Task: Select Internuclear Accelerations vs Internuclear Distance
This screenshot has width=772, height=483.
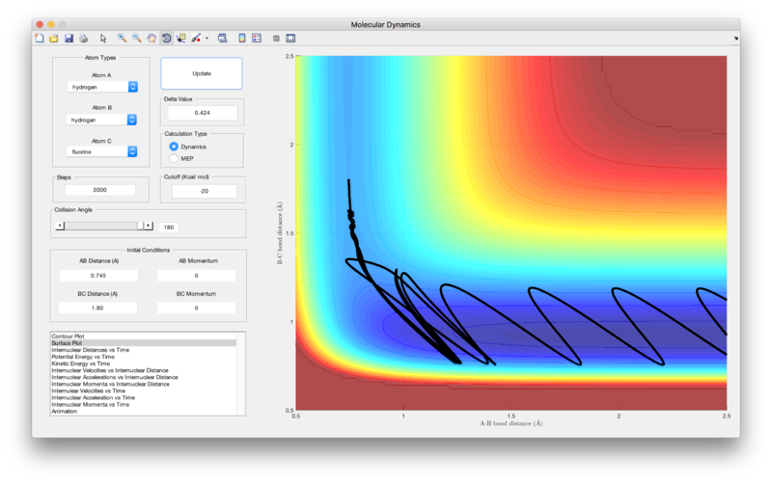Action: click(115, 377)
